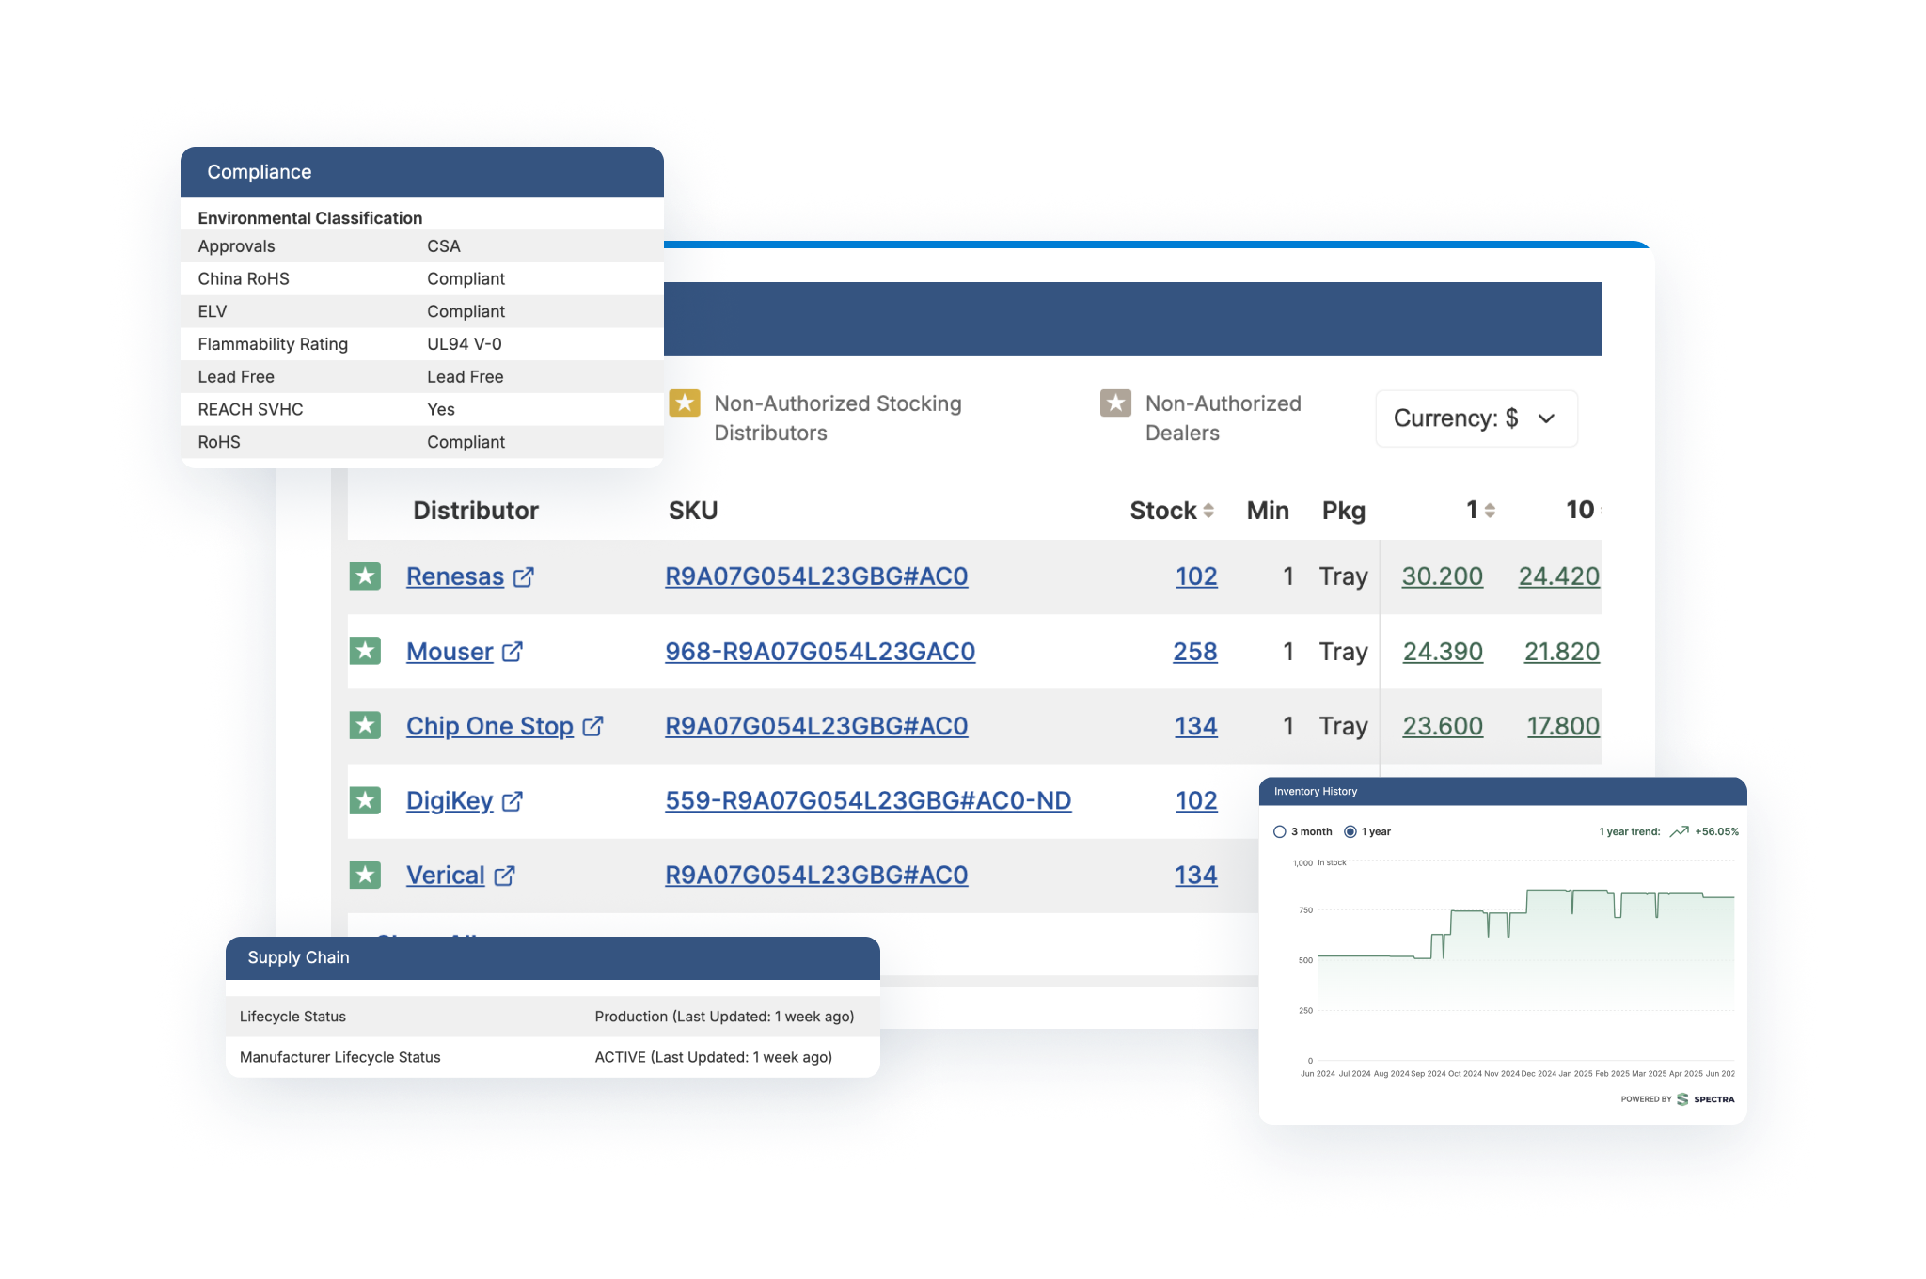1926x1279 pixels.
Task: Click external link icon next to Chip One Stop
Action: point(592,726)
